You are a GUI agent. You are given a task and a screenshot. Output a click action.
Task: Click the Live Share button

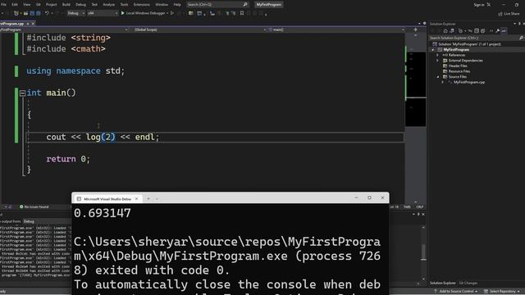(x=509, y=14)
